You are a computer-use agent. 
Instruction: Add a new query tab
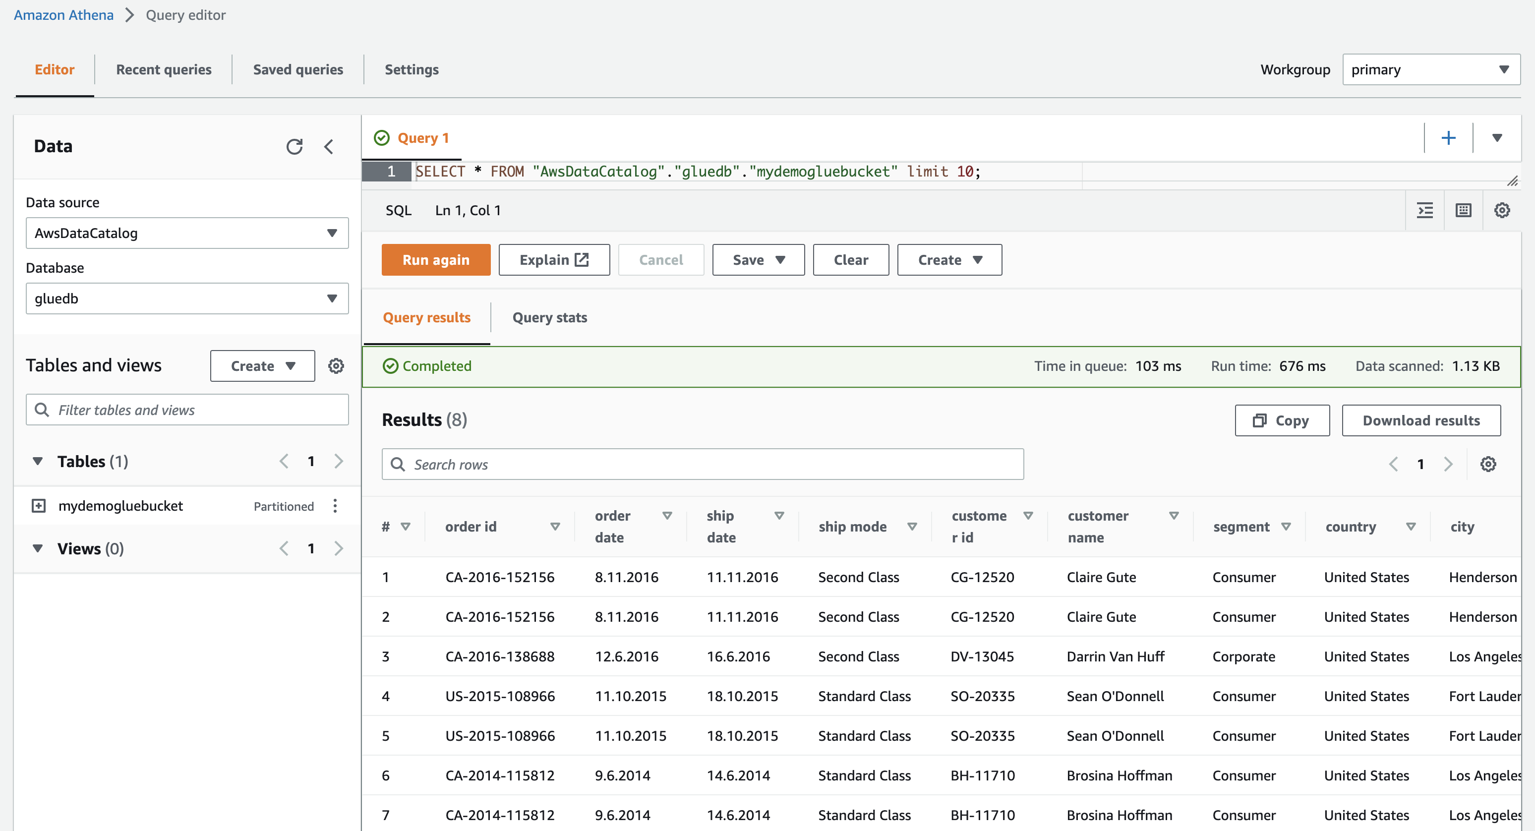pos(1448,138)
